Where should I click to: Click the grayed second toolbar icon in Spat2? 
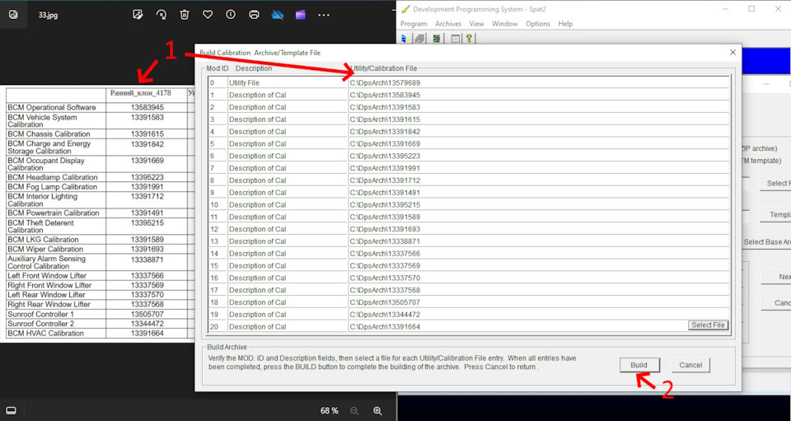tap(419, 39)
